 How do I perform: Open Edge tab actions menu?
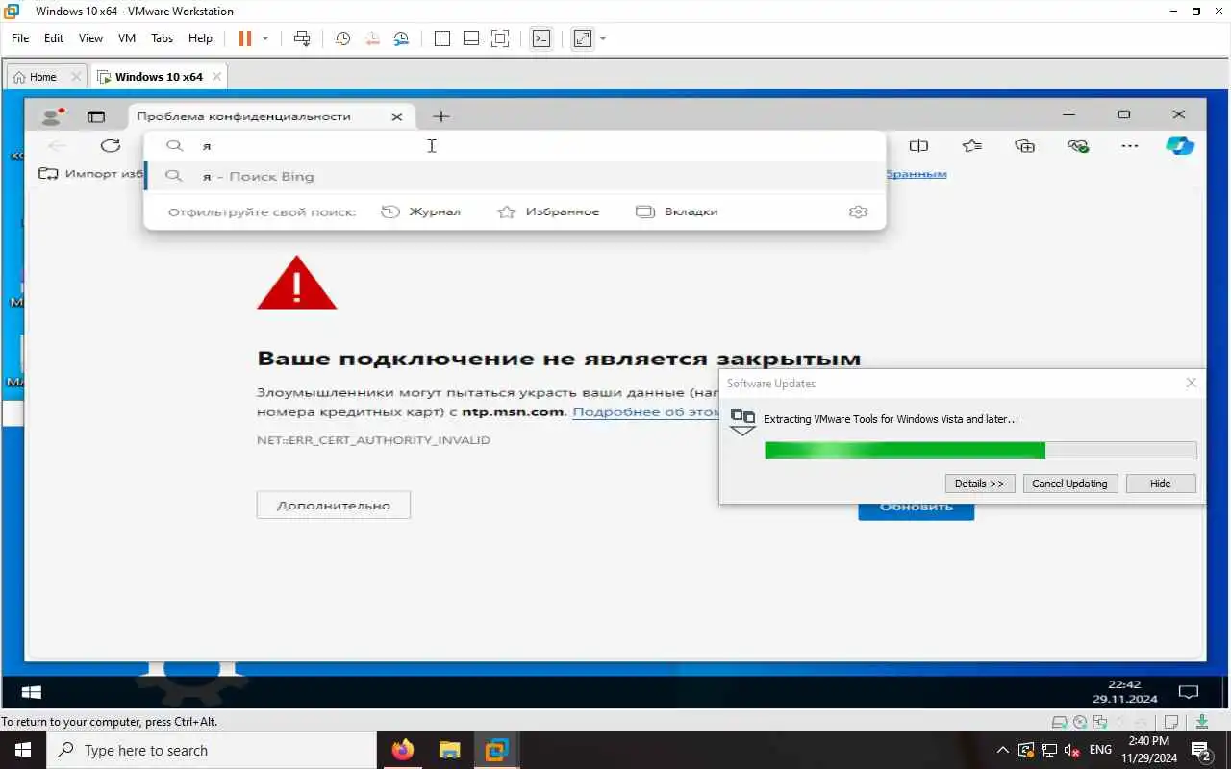96,116
